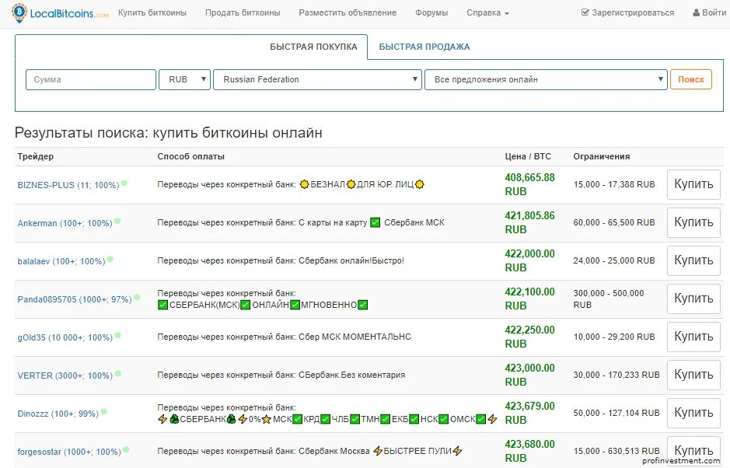Open trader profile Ankerman
This screenshot has width=730, height=468.
[x=65, y=224]
